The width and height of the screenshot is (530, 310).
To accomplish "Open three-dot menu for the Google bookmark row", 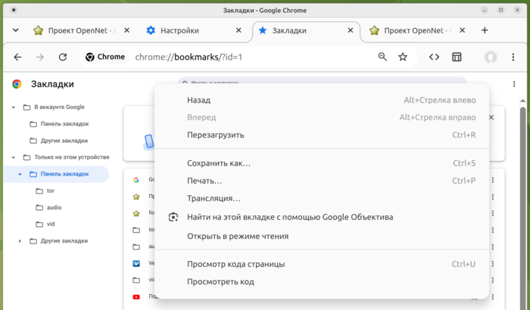I will (x=493, y=180).
